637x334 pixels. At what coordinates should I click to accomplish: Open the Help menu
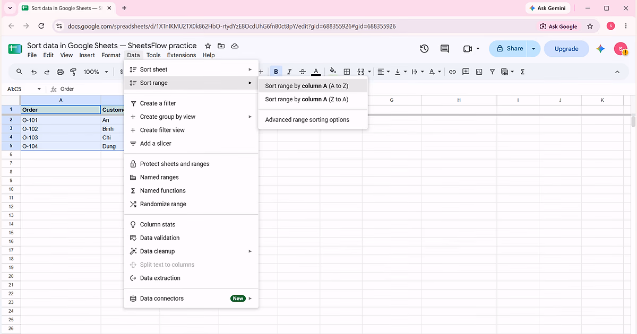tap(209, 55)
